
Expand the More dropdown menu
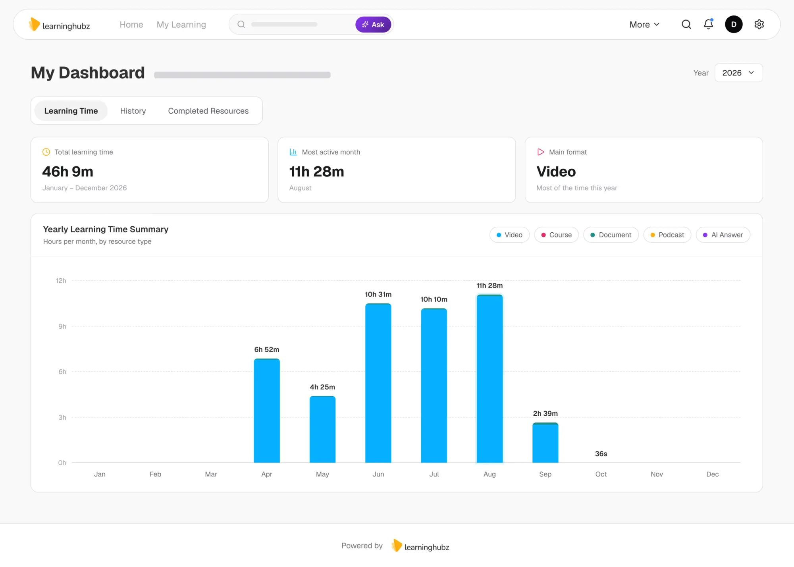point(644,25)
